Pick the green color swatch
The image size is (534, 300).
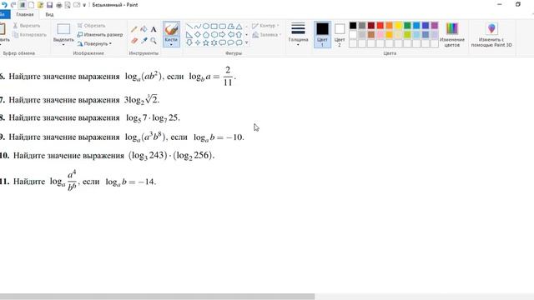(x=407, y=26)
